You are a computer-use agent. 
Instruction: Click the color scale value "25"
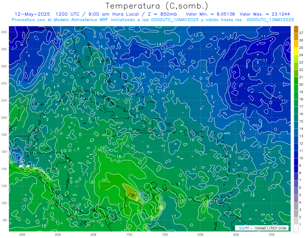coord(301,48)
